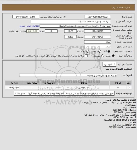Click item code cell showing --
The image size is (137, 150).
coord(118,87)
